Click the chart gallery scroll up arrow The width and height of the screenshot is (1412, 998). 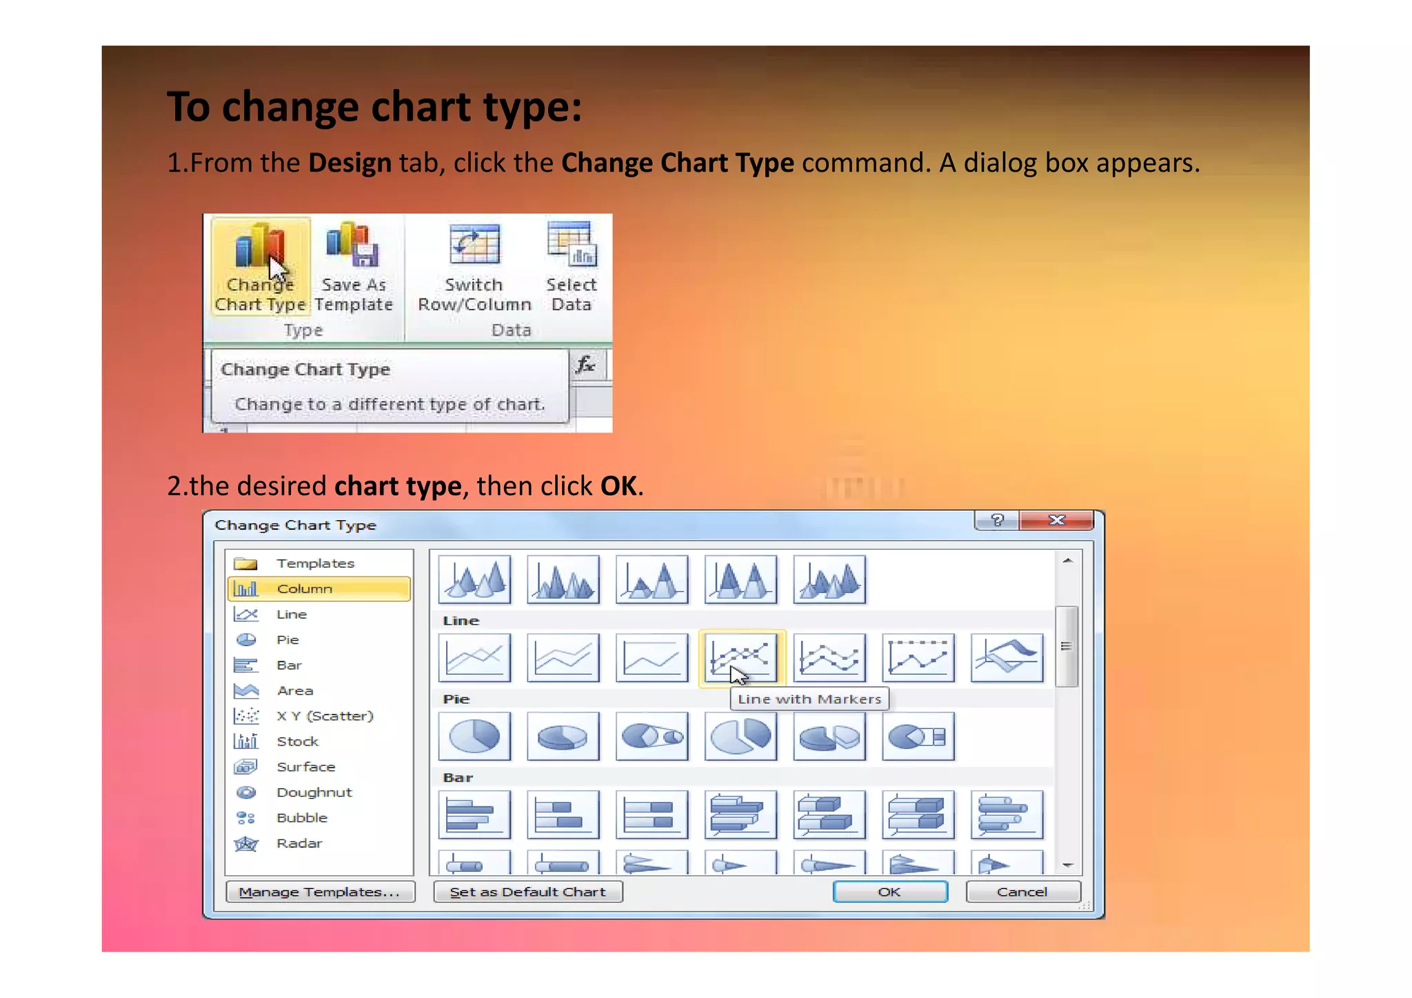pos(1068,561)
